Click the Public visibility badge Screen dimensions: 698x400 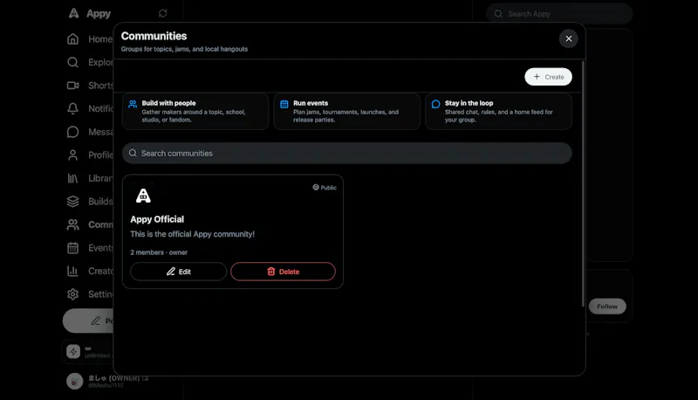(325, 188)
